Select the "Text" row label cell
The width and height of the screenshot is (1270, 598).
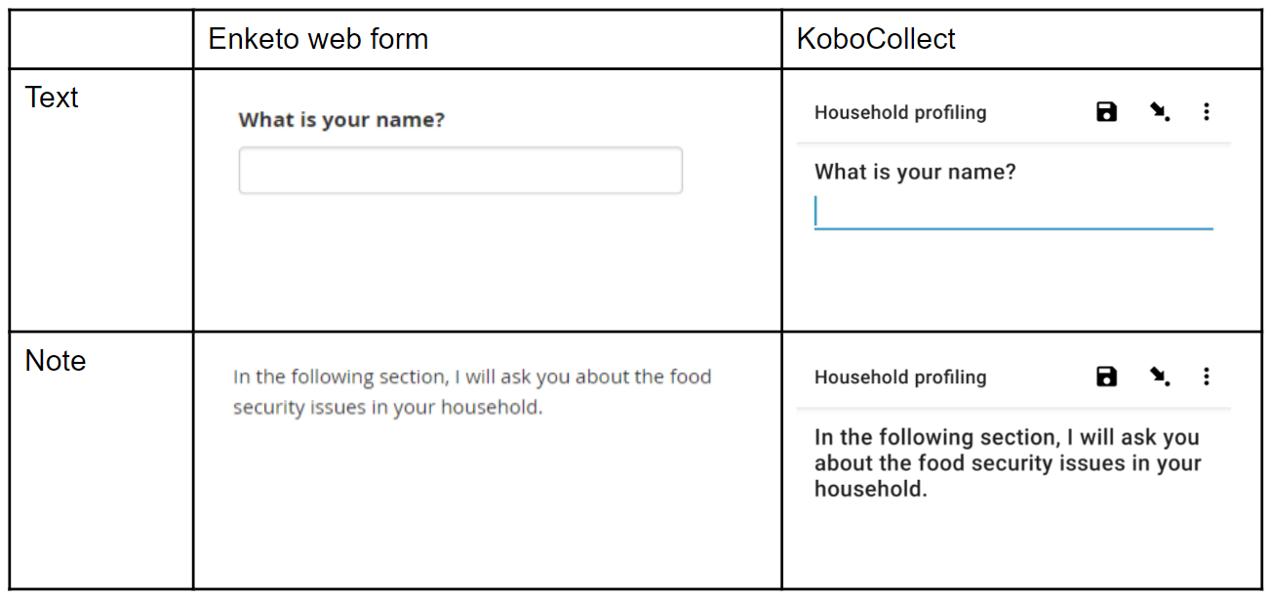[52, 98]
